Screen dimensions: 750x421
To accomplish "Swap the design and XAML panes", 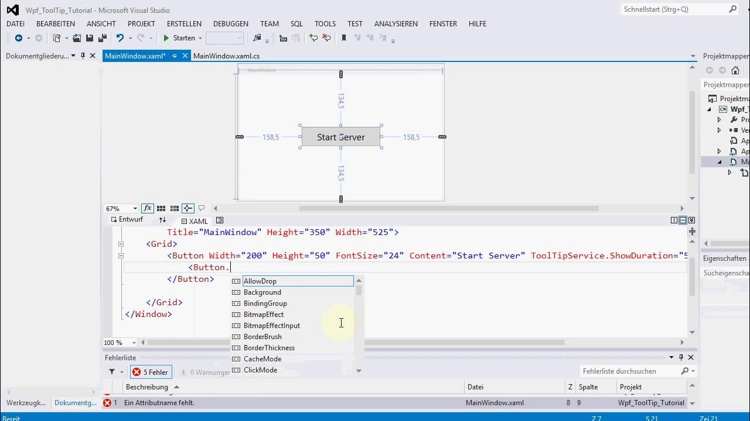I will click(162, 220).
